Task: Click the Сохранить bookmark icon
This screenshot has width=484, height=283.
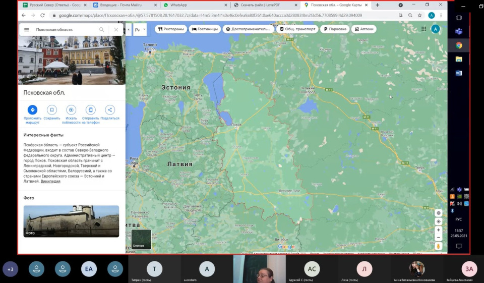Action: pos(52,109)
